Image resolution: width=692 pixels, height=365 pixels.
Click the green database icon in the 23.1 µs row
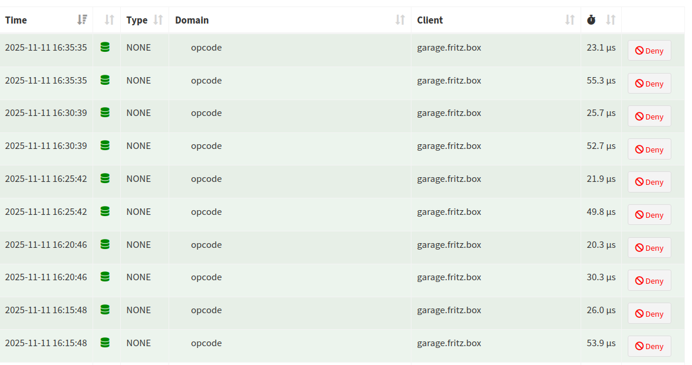(105, 47)
